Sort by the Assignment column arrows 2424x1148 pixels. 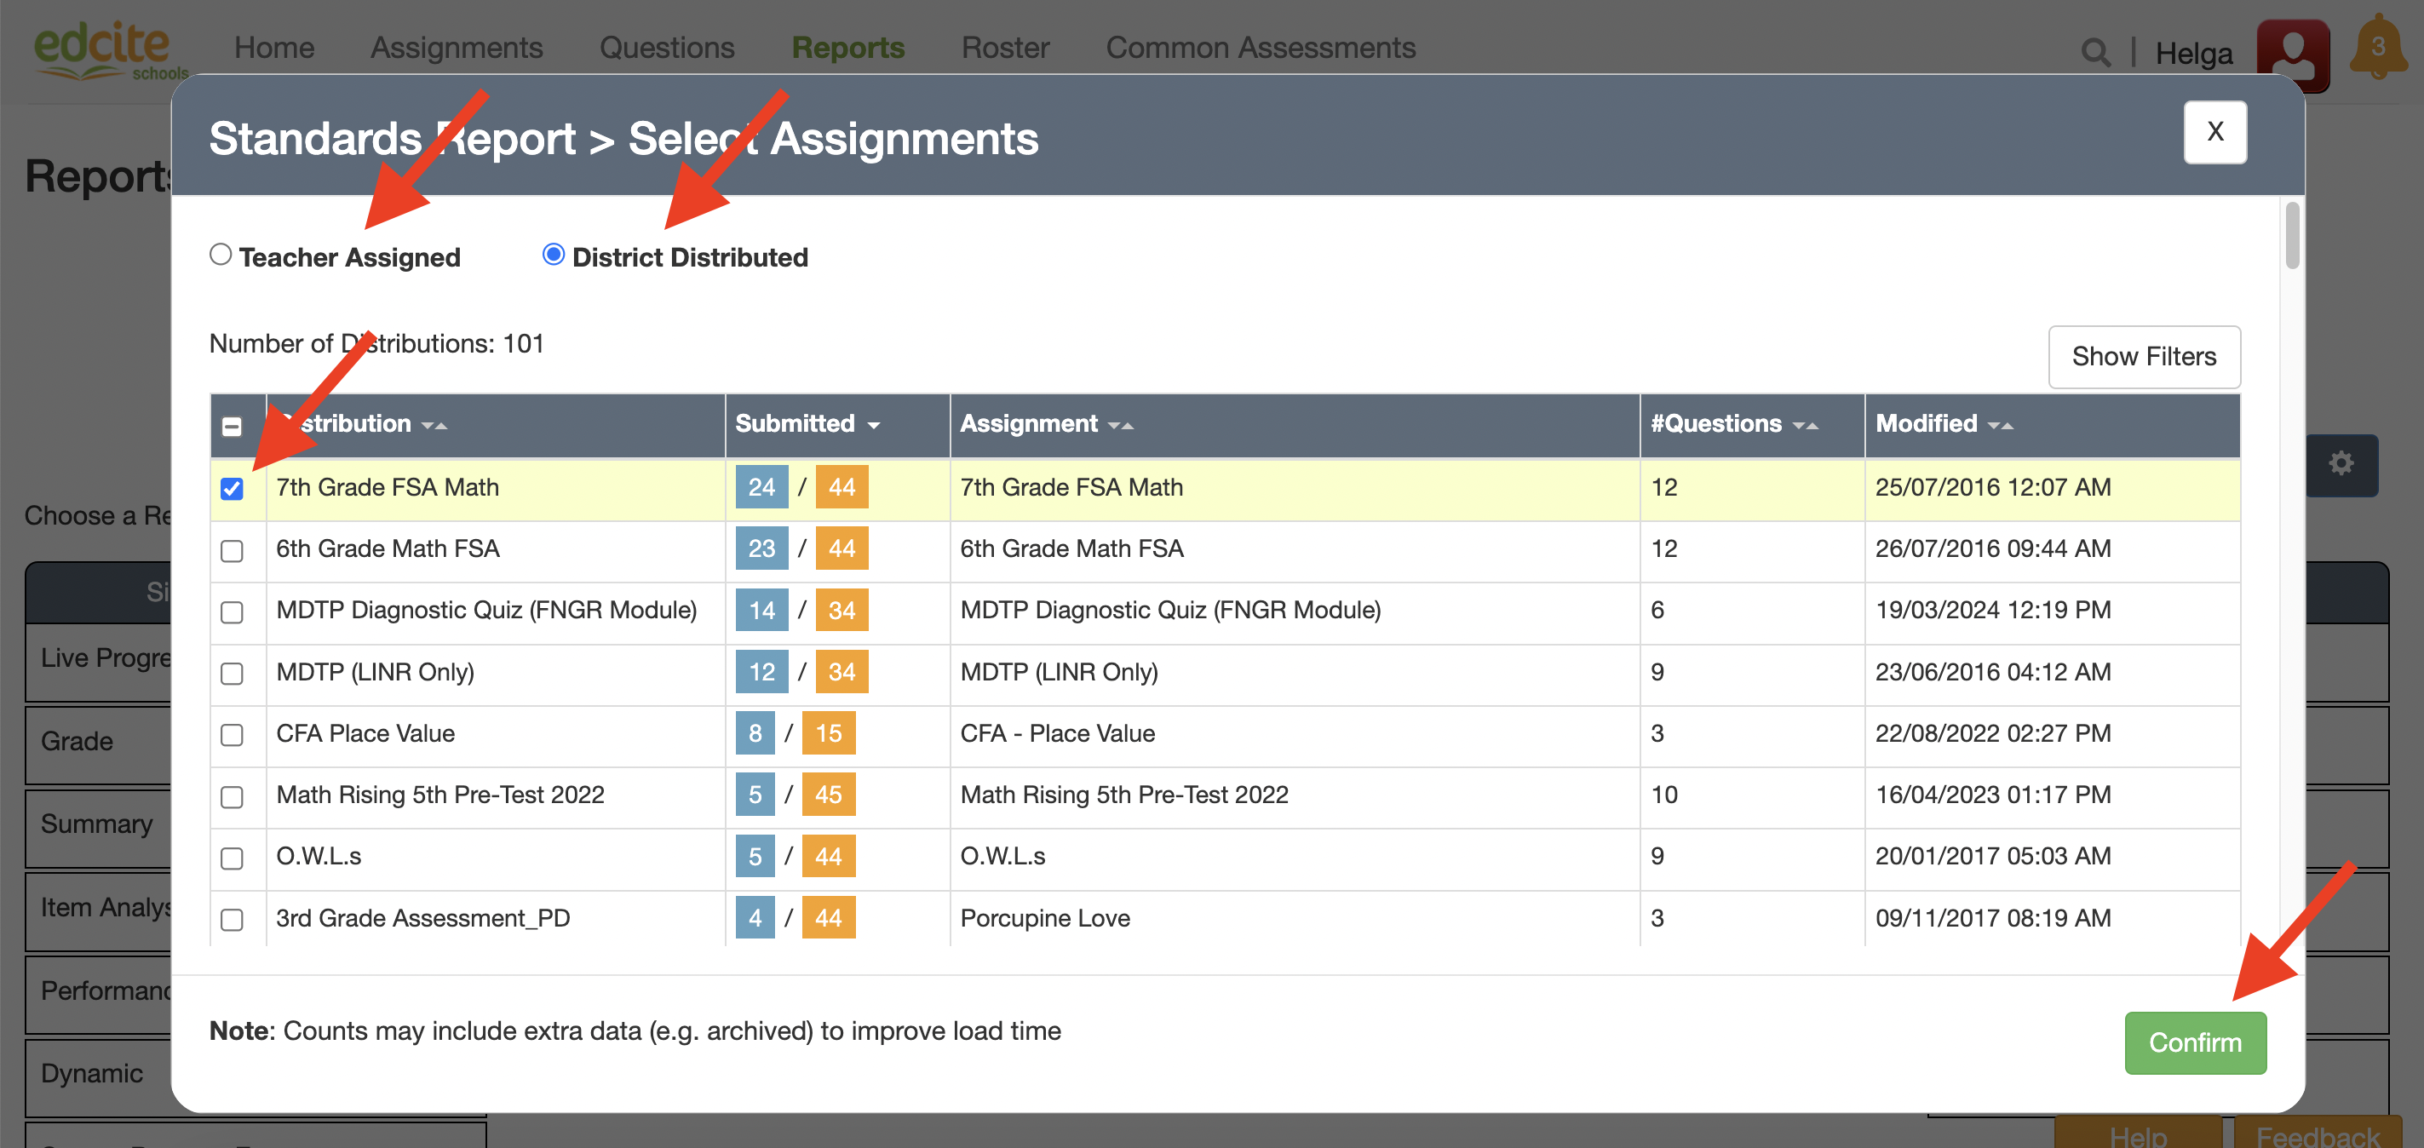tap(1120, 425)
